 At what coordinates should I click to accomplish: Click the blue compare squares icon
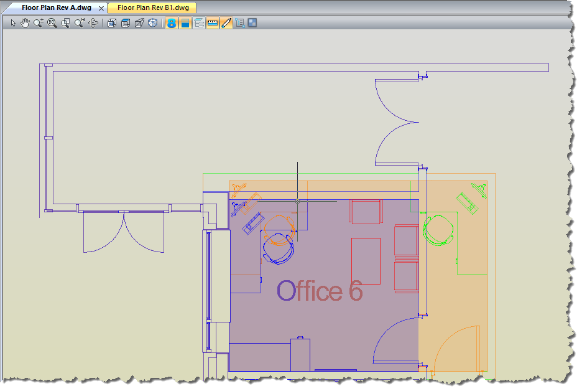click(252, 23)
